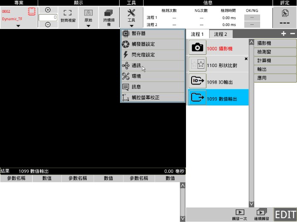The height and width of the screenshot is (222, 297).
Task: Open the 評定 judgment result icon
Action: coord(285,13)
